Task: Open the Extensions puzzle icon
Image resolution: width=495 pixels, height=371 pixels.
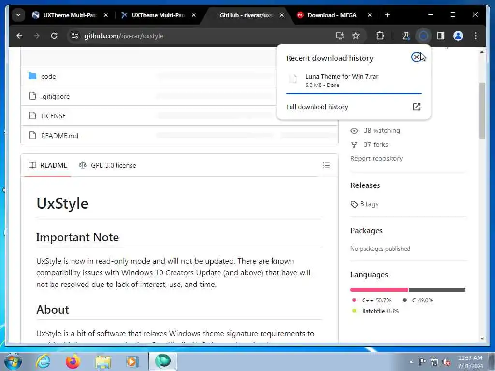Action: 380,36
